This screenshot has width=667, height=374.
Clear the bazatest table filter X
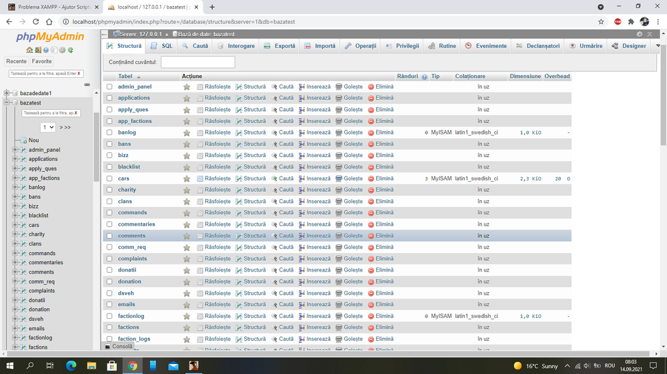pos(76,113)
